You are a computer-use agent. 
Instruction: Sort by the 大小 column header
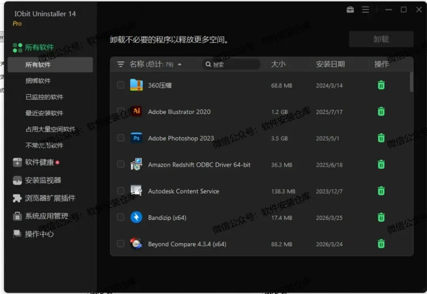[x=278, y=64]
